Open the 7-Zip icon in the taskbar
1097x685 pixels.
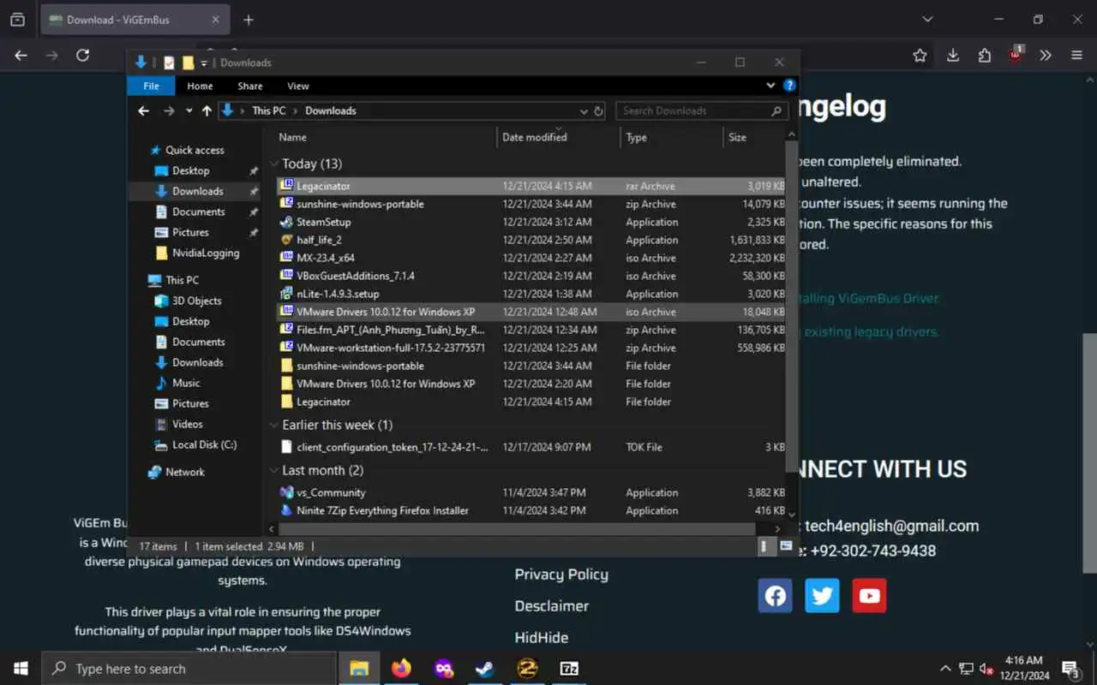pyautogui.click(x=569, y=669)
